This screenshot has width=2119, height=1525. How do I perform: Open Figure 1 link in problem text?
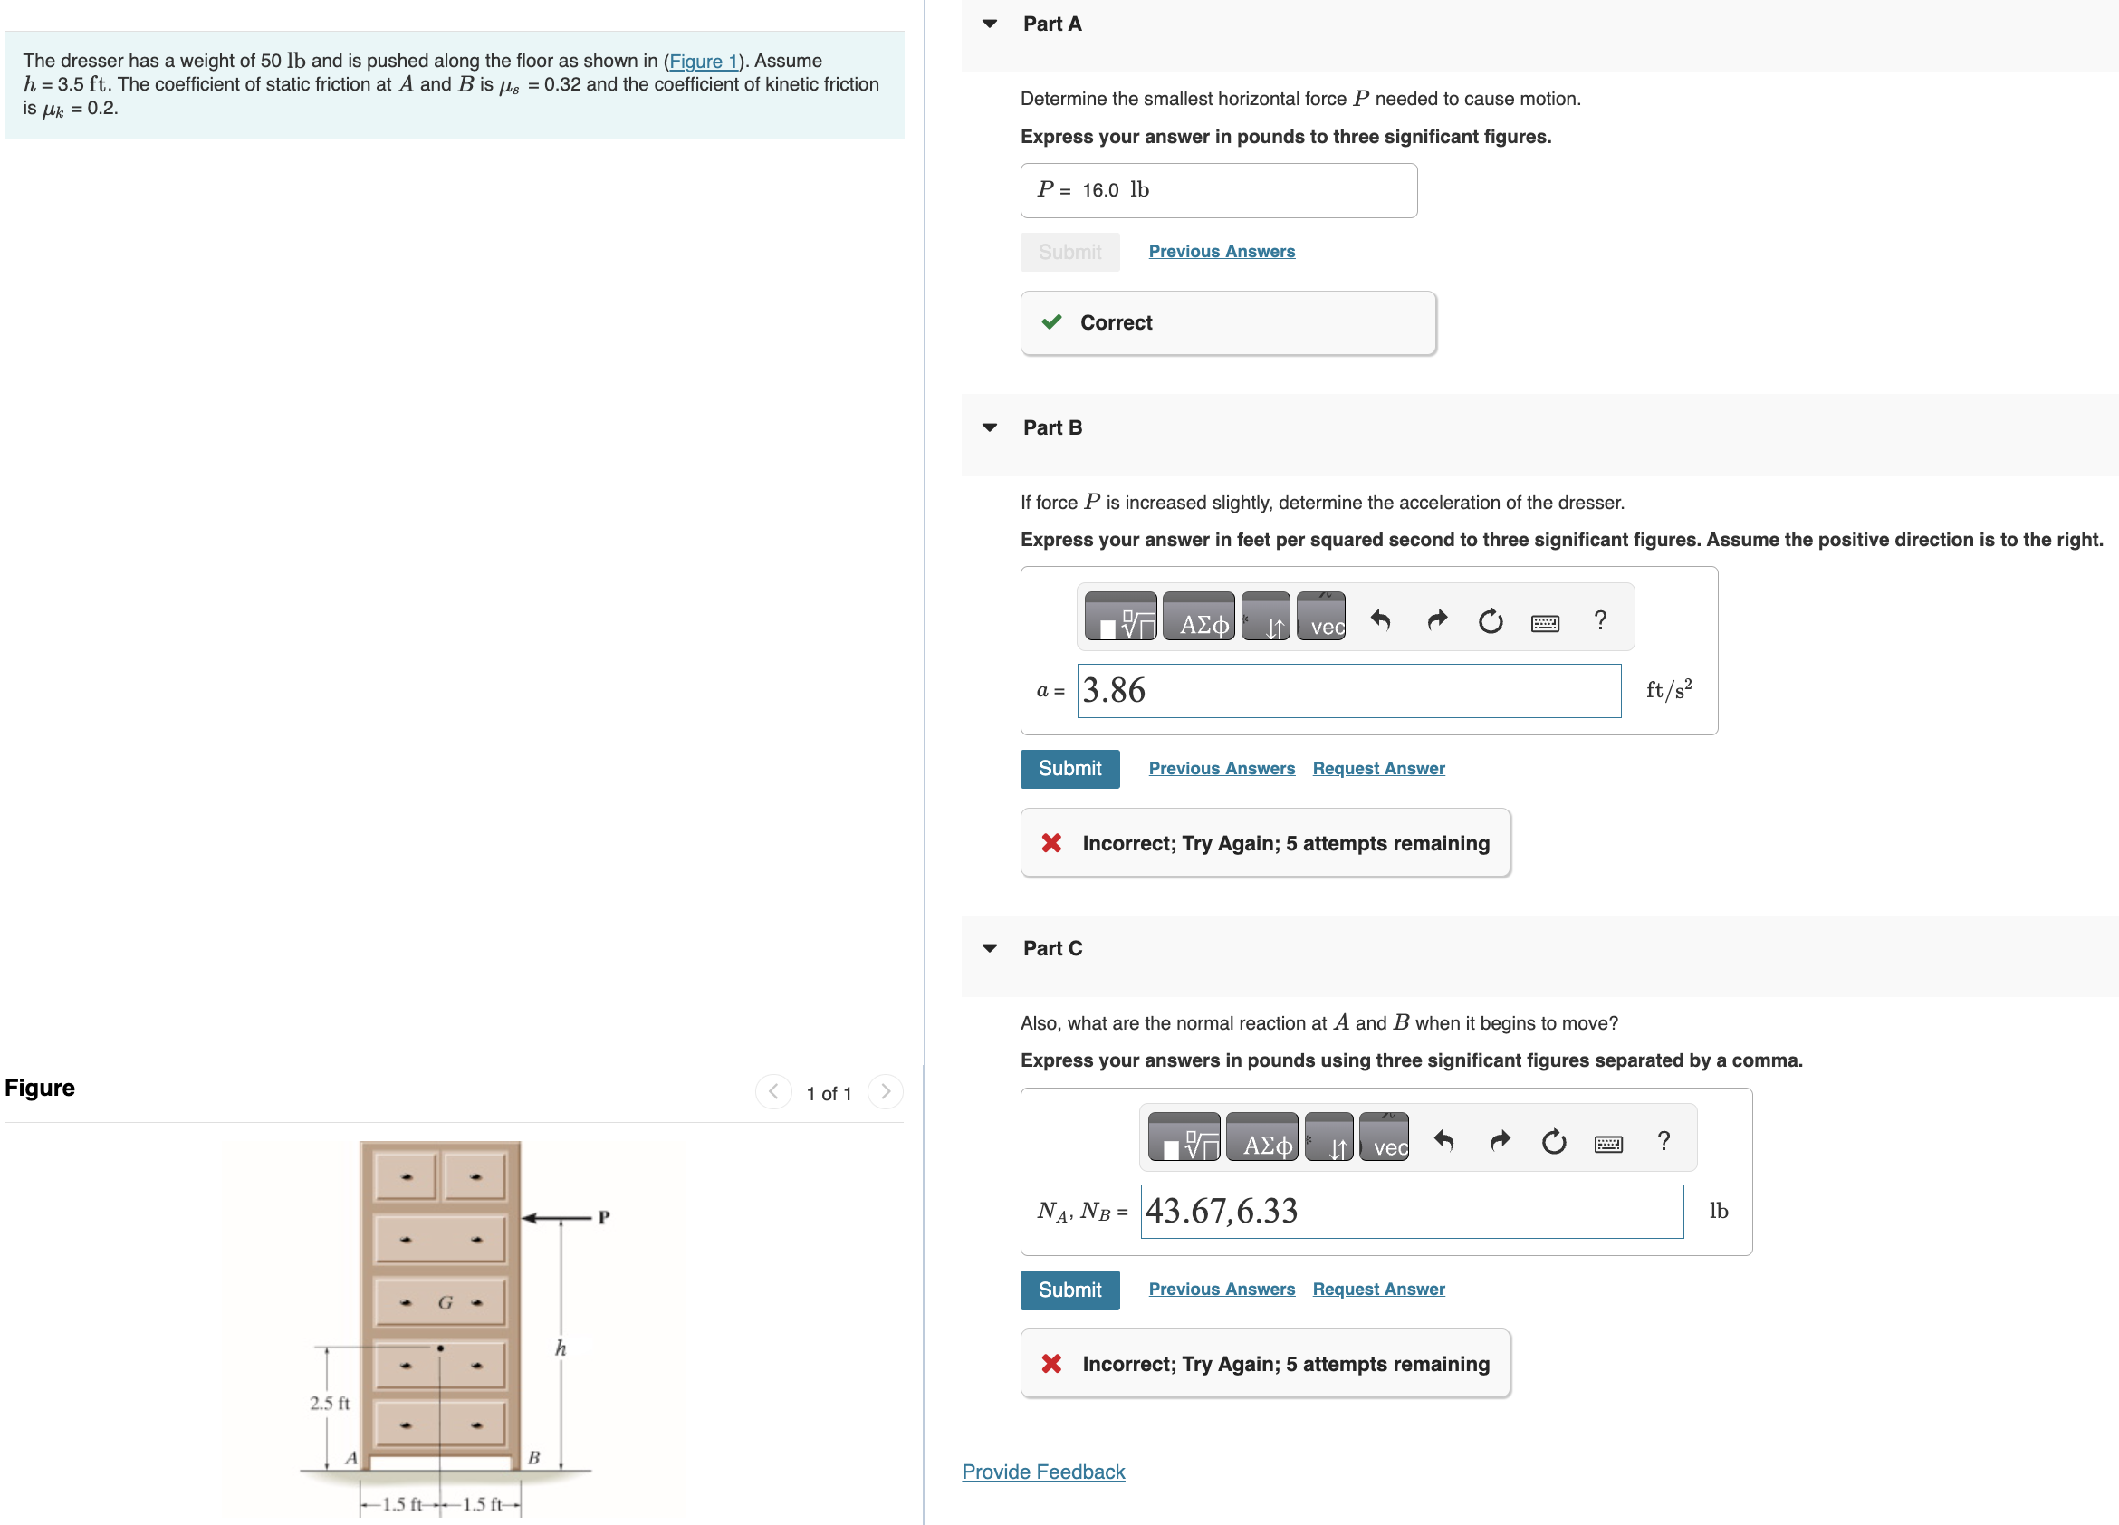pyautogui.click(x=704, y=62)
